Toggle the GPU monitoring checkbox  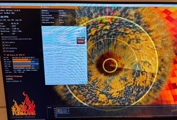pyautogui.click(x=4, y=48)
